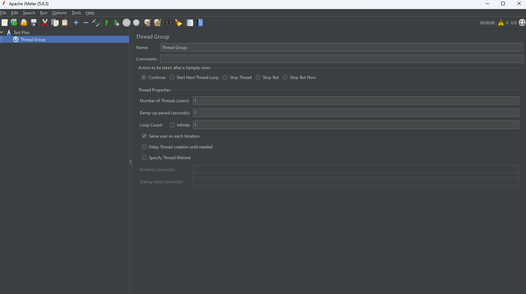
Task: Start the test with green arrow
Action: pos(107,23)
